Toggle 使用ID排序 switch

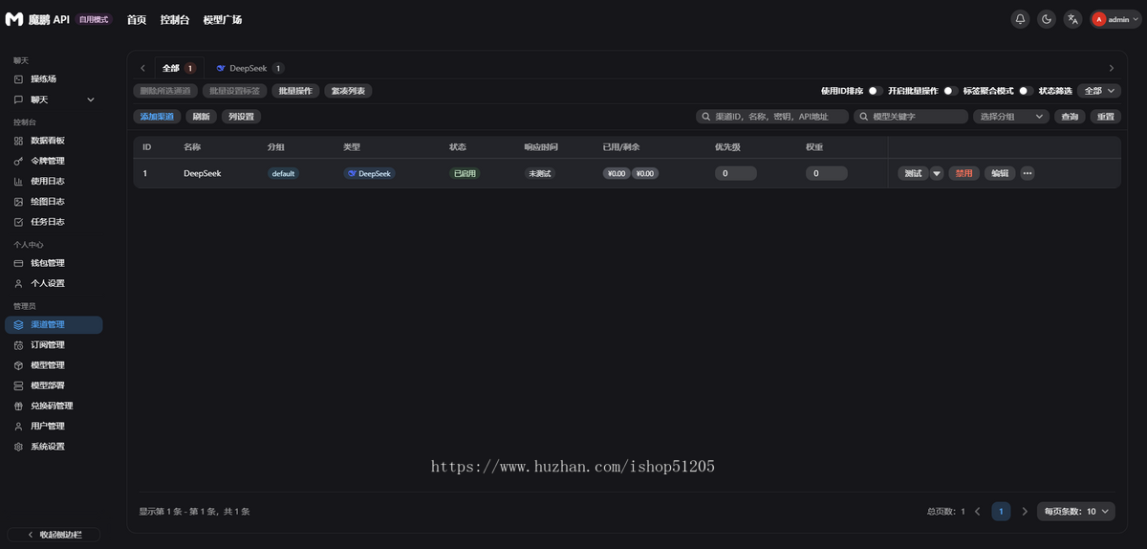tap(874, 91)
